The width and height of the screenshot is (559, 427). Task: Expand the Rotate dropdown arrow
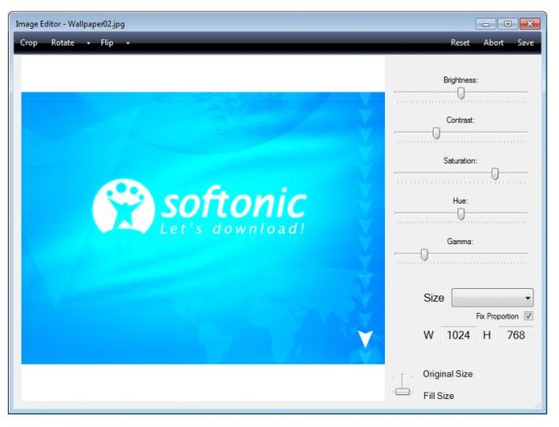(89, 43)
